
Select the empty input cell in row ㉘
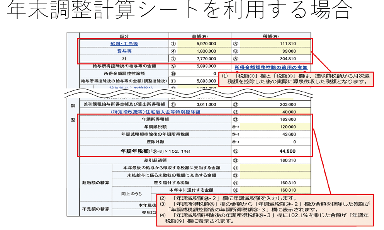pos(275,175)
